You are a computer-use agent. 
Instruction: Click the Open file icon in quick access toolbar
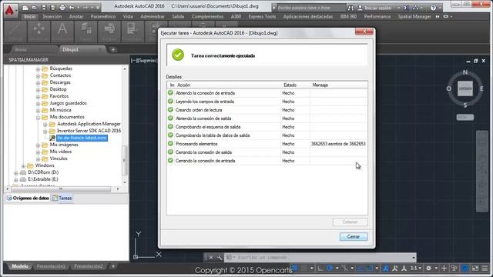34,8
